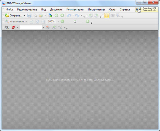
Task: Click the Send by email icon
Action: (x=41, y=16)
